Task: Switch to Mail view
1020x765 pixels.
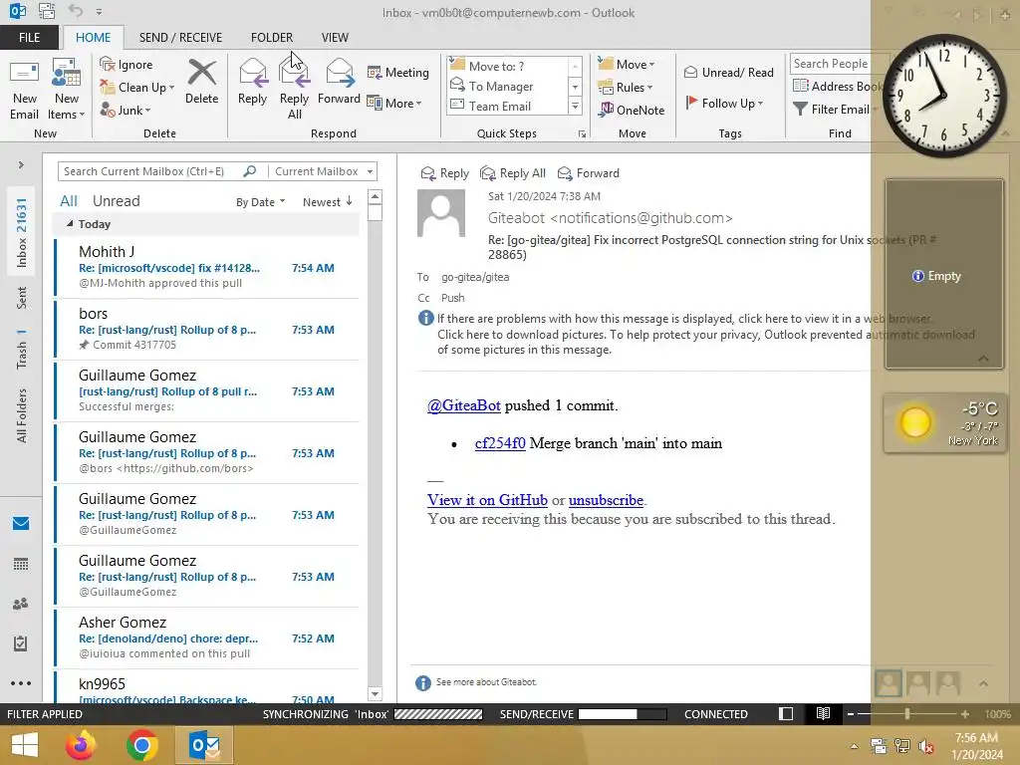Action: tap(21, 524)
